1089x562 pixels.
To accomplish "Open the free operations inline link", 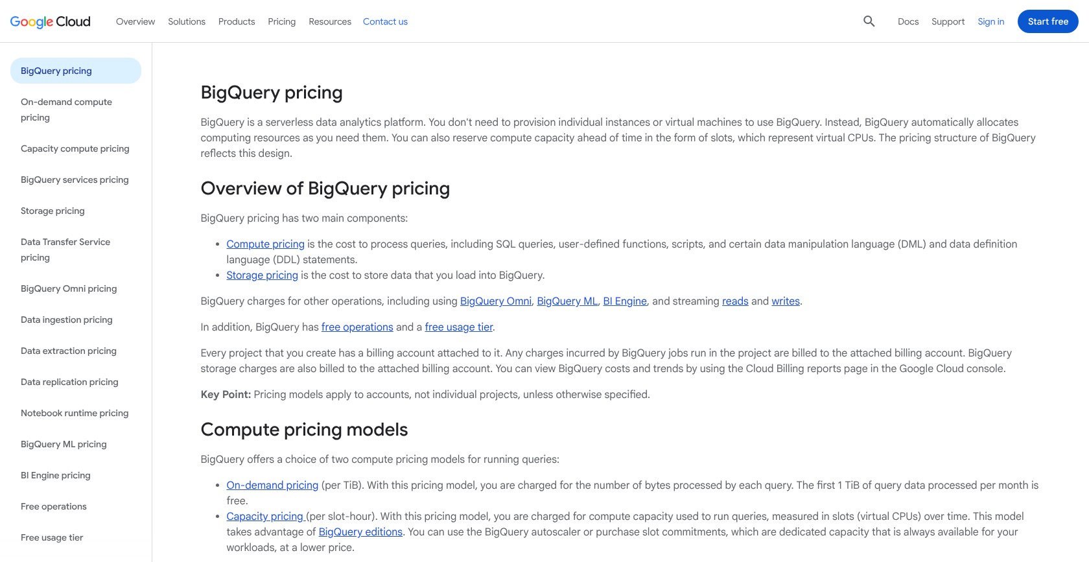I will pos(357,327).
